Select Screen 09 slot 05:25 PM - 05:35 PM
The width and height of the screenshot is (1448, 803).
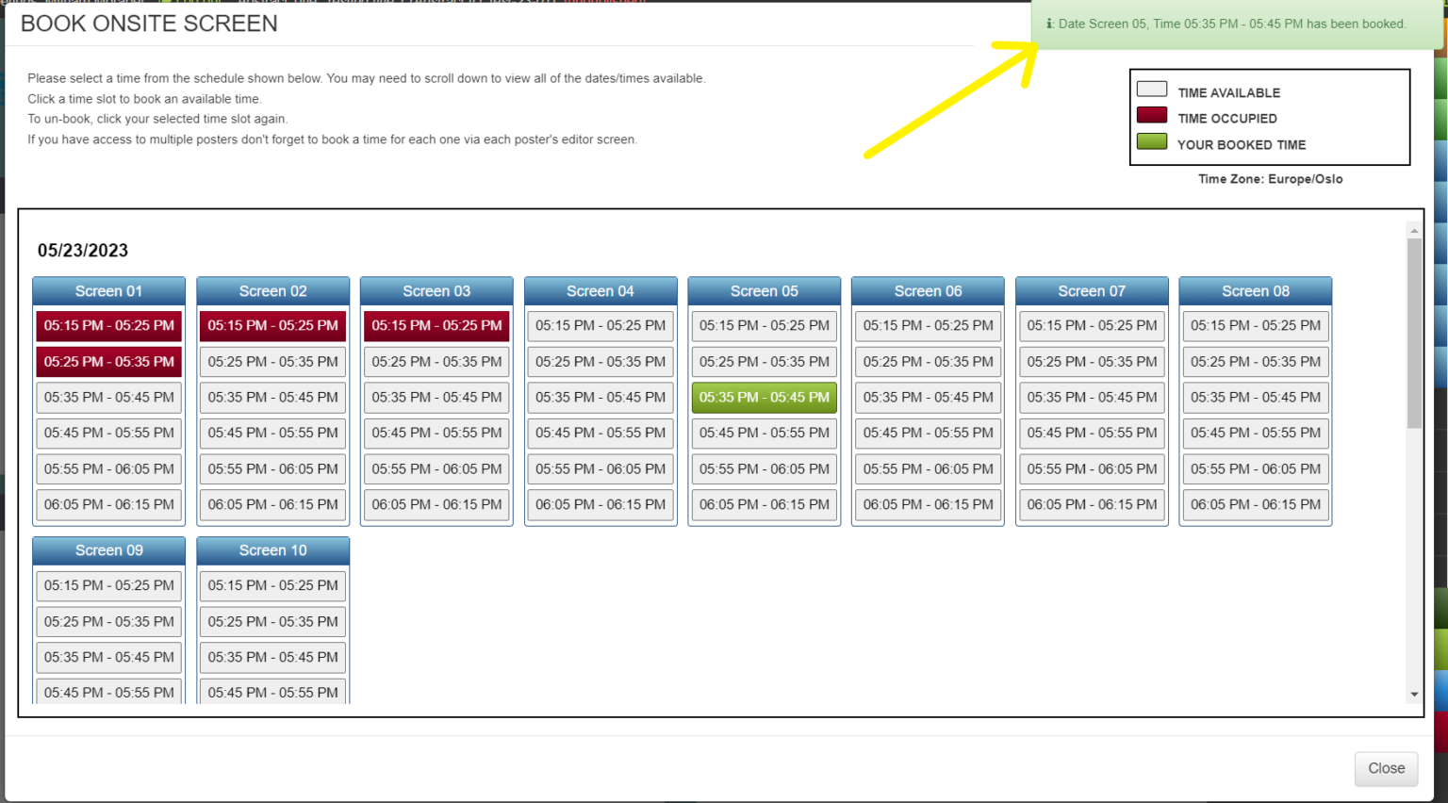[x=109, y=621]
